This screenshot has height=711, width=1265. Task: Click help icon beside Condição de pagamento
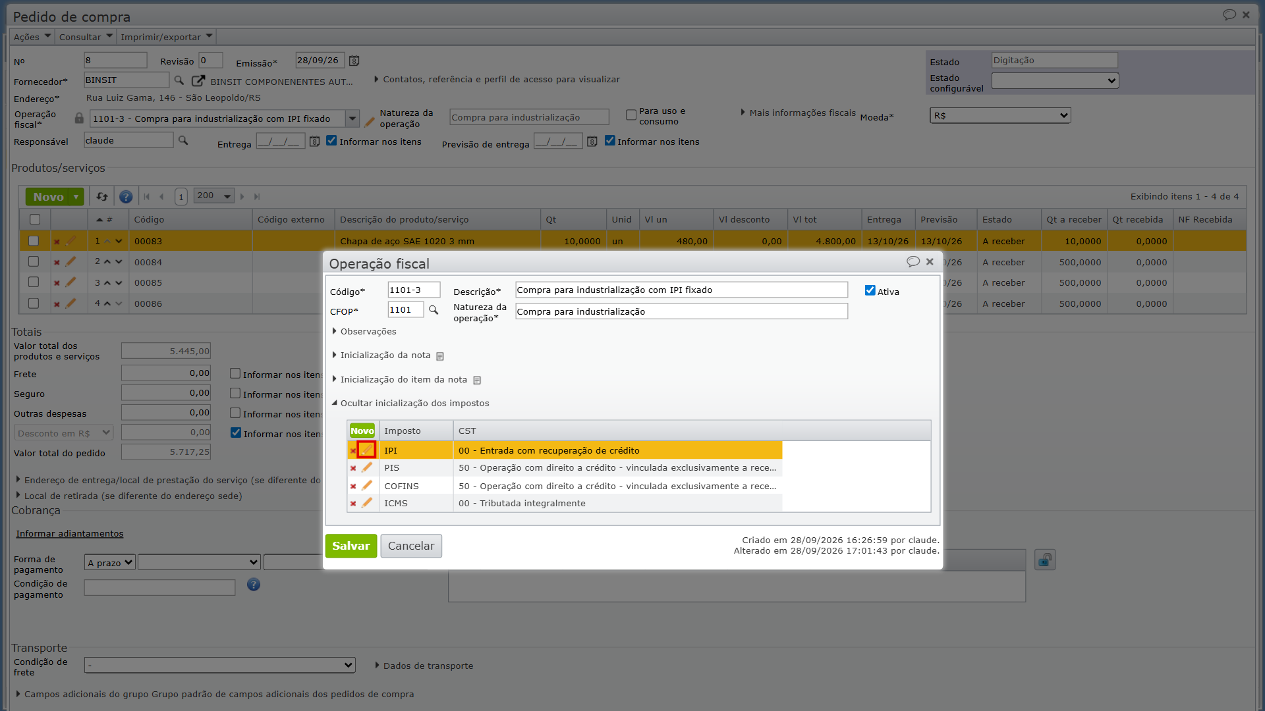[254, 585]
